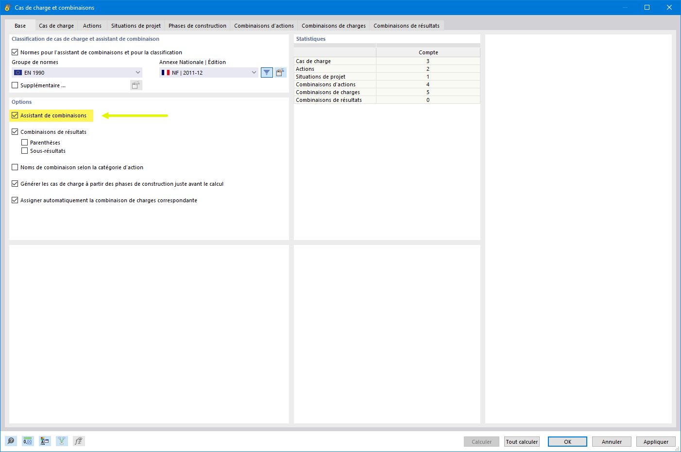681x452 pixels.
Task: Uncheck Combinaisons de résultats option
Action: (15, 132)
